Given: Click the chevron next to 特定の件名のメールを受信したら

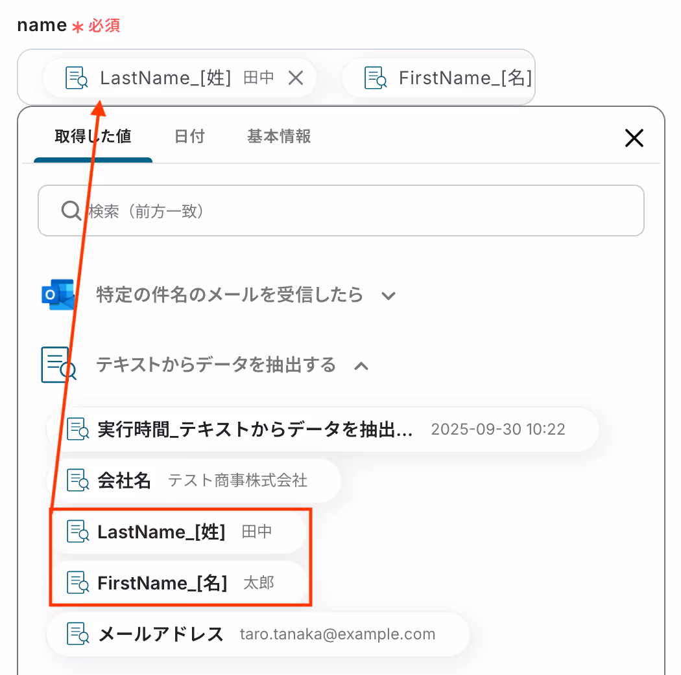Looking at the screenshot, I should (388, 296).
